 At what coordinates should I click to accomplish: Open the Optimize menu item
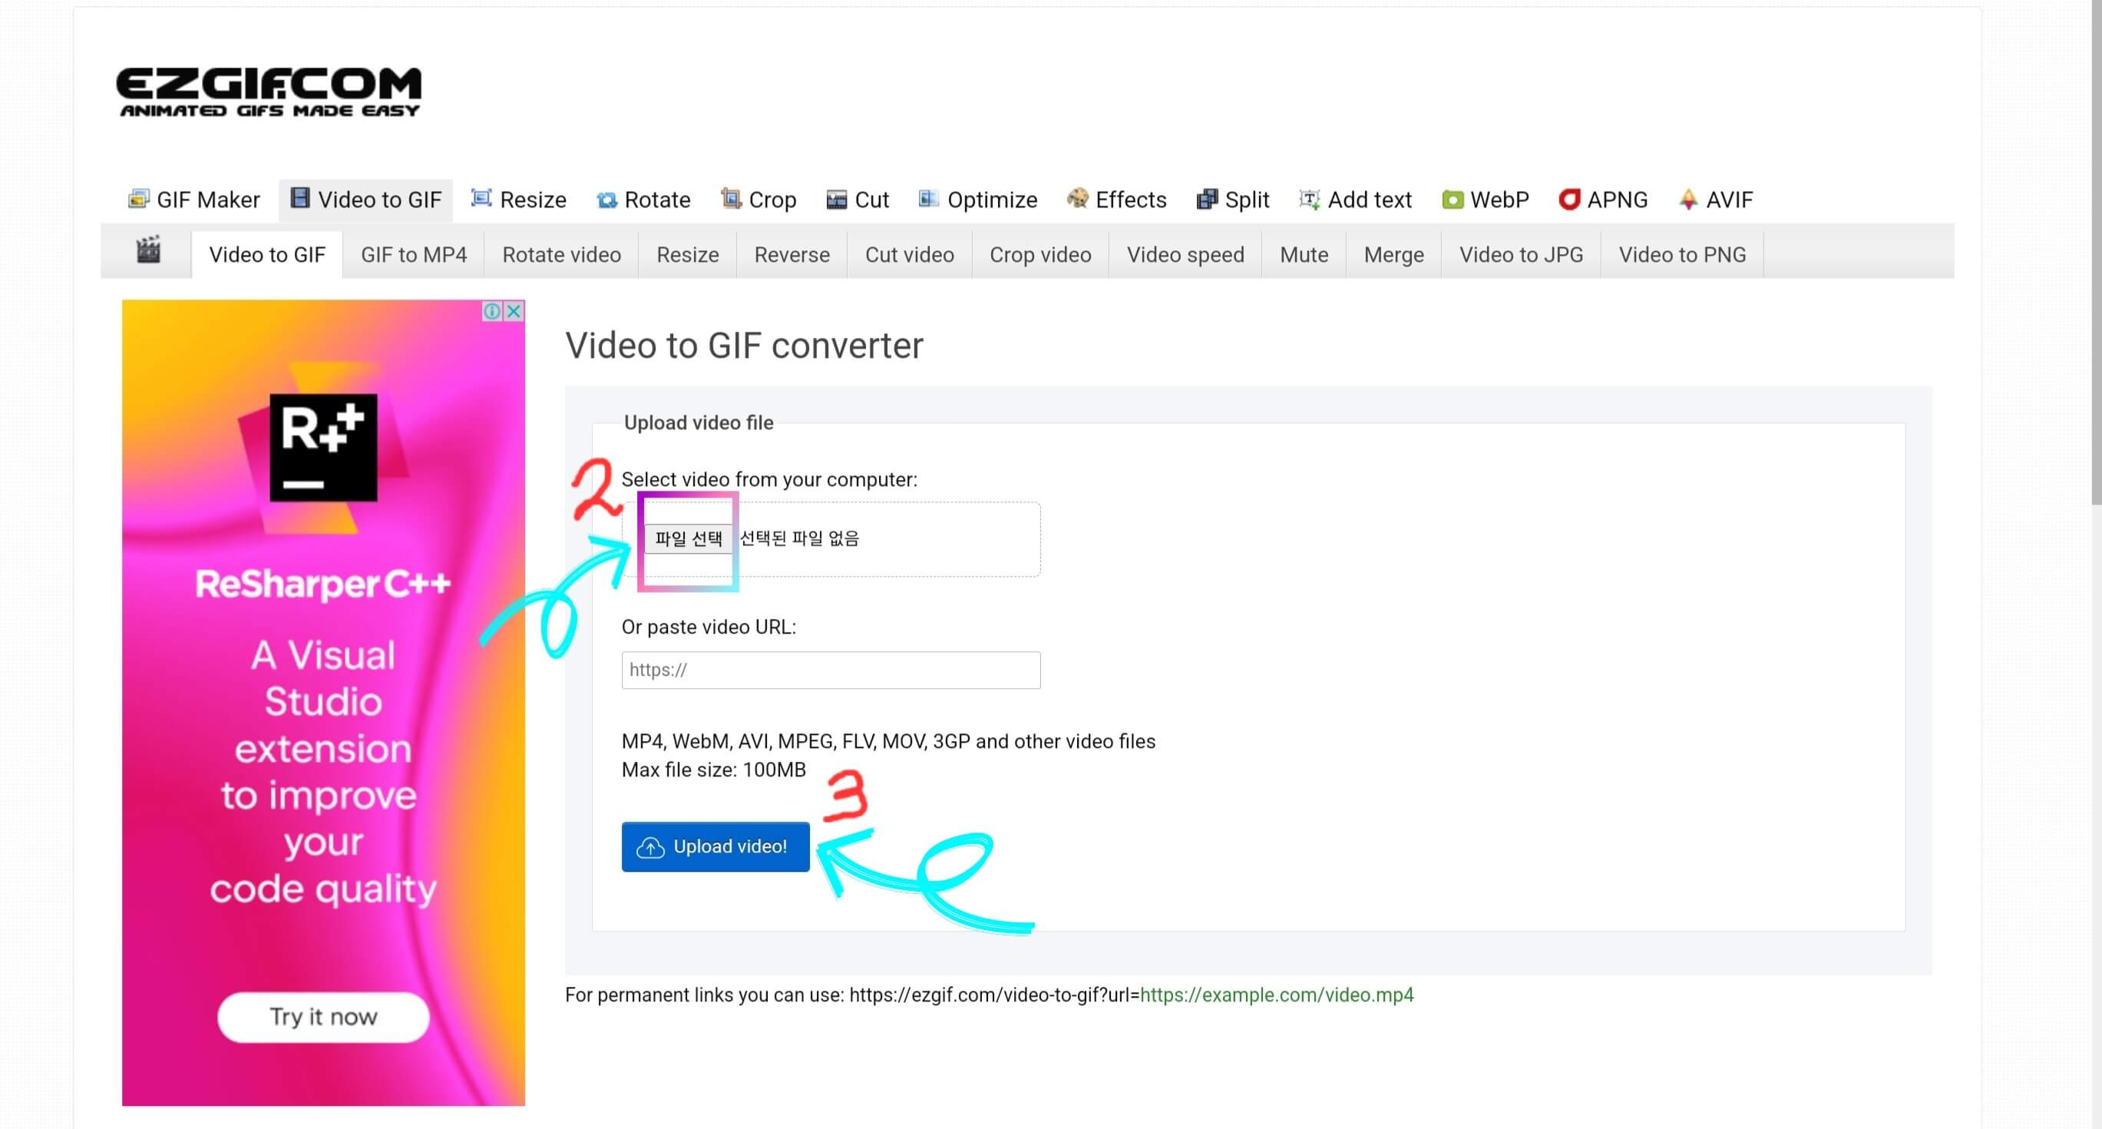991,200
